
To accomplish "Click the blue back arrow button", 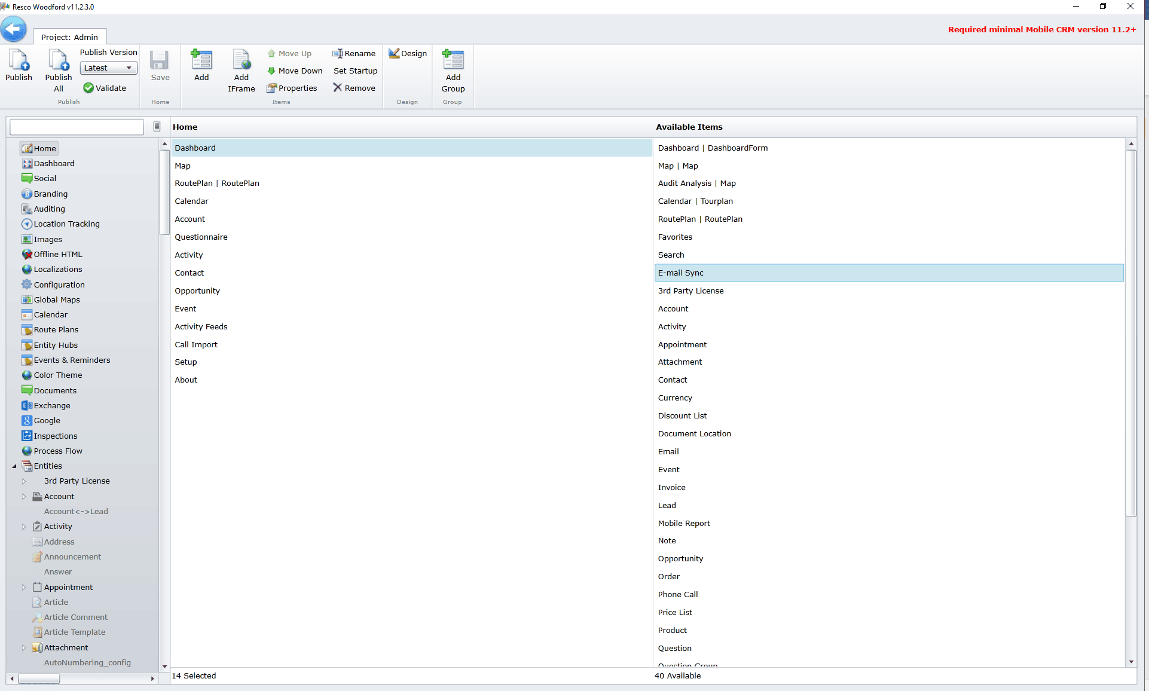I will (13, 29).
